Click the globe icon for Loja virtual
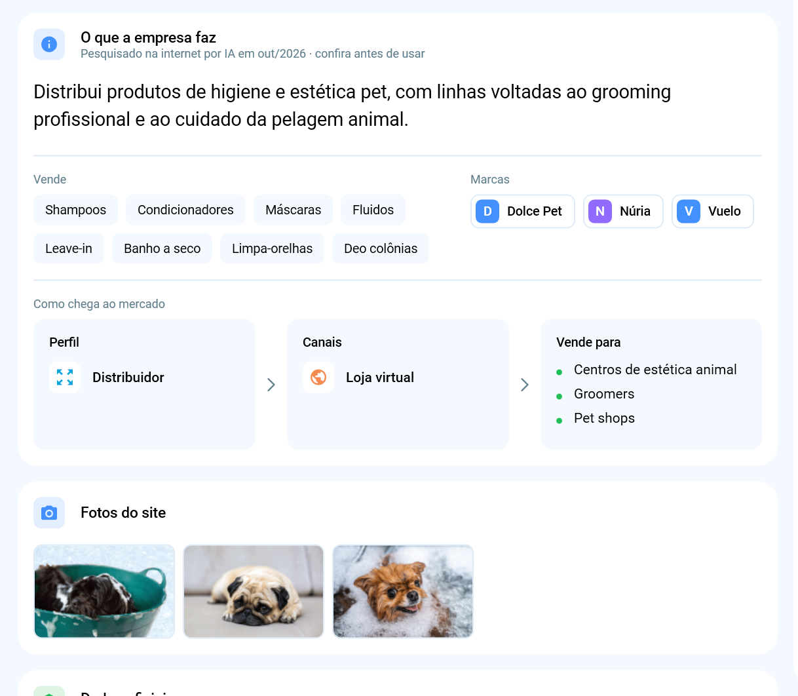Viewport: 798px width, 696px height. [x=318, y=377]
